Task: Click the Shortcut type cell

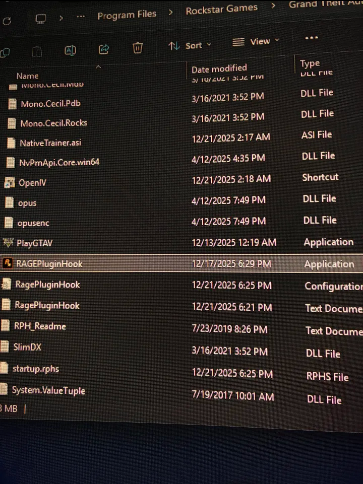Action: click(320, 177)
